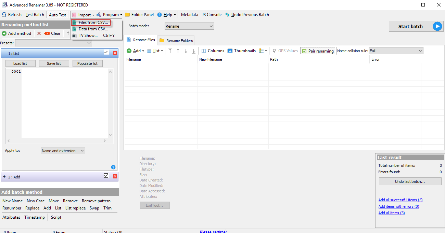Click Undo Previous Batch icon

pos(227,15)
